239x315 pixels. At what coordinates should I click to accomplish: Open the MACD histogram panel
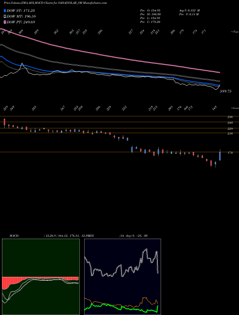[41, 277]
